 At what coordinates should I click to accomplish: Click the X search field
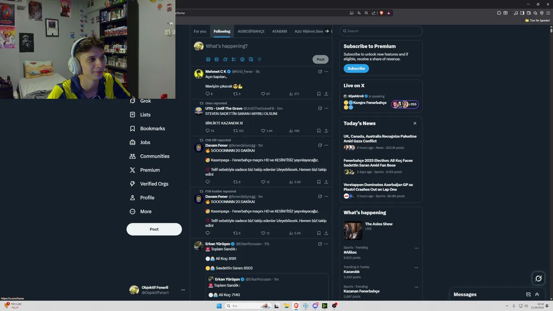pyautogui.click(x=381, y=31)
